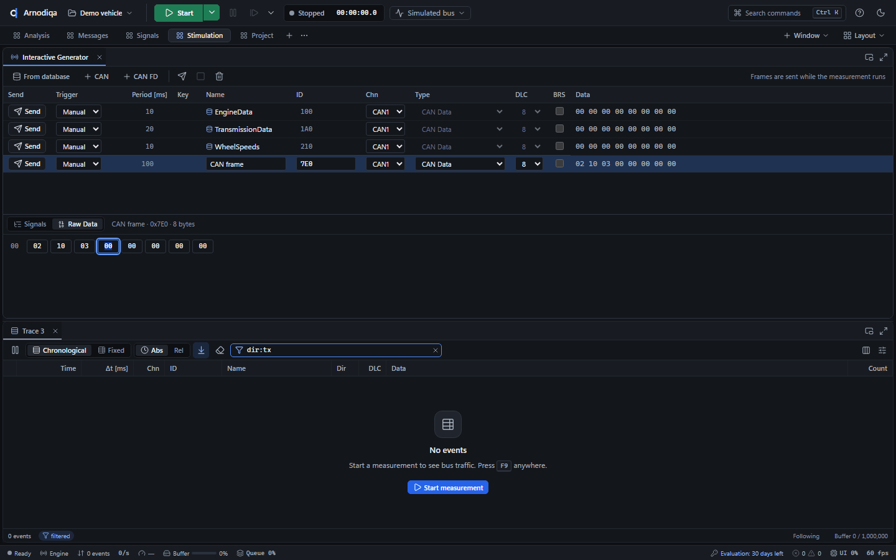Select the Raw Data sub-tab
This screenshot has height=560, width=896.
pos(78,224)
